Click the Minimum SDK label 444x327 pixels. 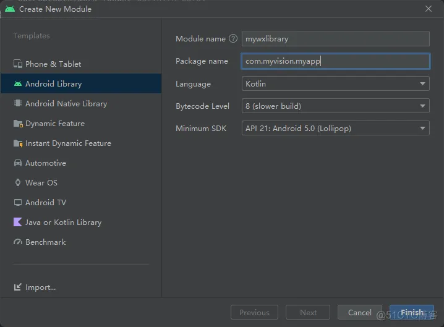pyautogui.click(x=201, y=129)
